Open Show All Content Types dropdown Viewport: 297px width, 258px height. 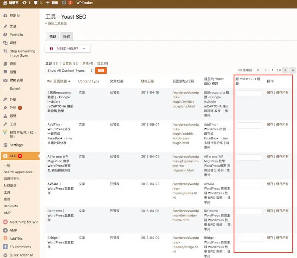tap(70, 71)
